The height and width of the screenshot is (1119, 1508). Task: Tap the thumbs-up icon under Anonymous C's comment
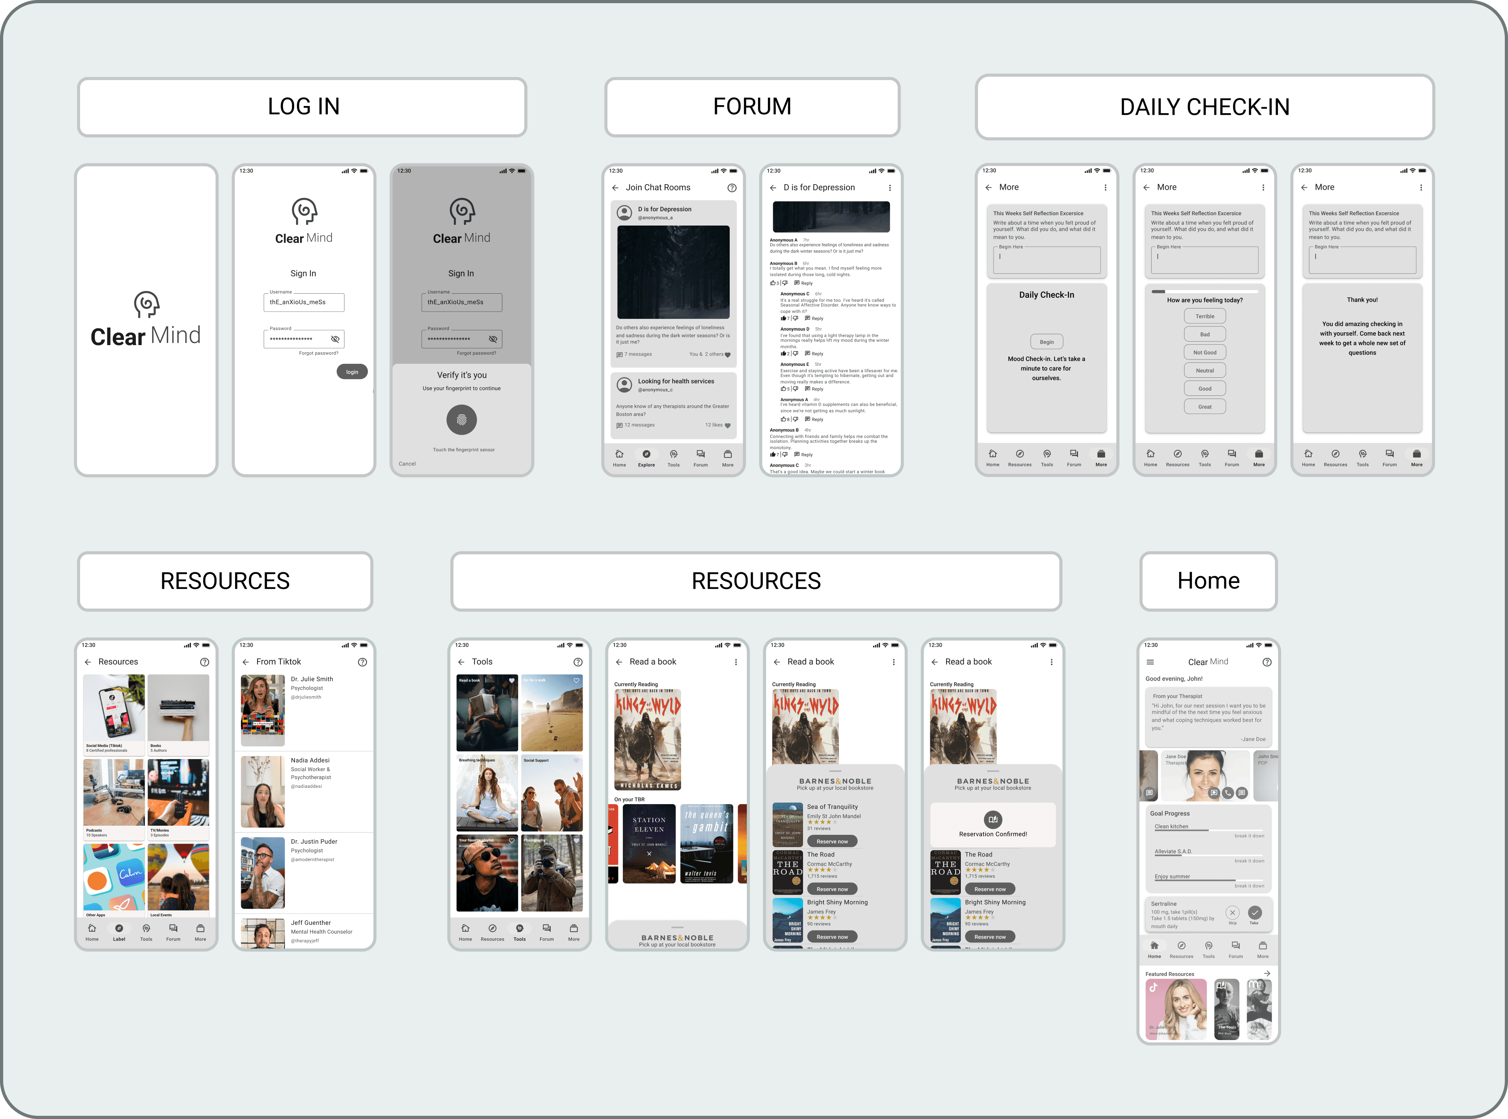pyautogui.click(x=784, y=319)
